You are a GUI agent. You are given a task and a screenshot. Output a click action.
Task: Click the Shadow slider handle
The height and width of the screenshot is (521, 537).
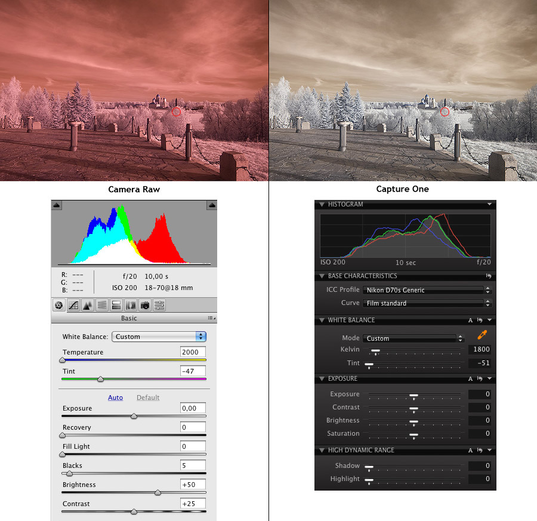369,468
